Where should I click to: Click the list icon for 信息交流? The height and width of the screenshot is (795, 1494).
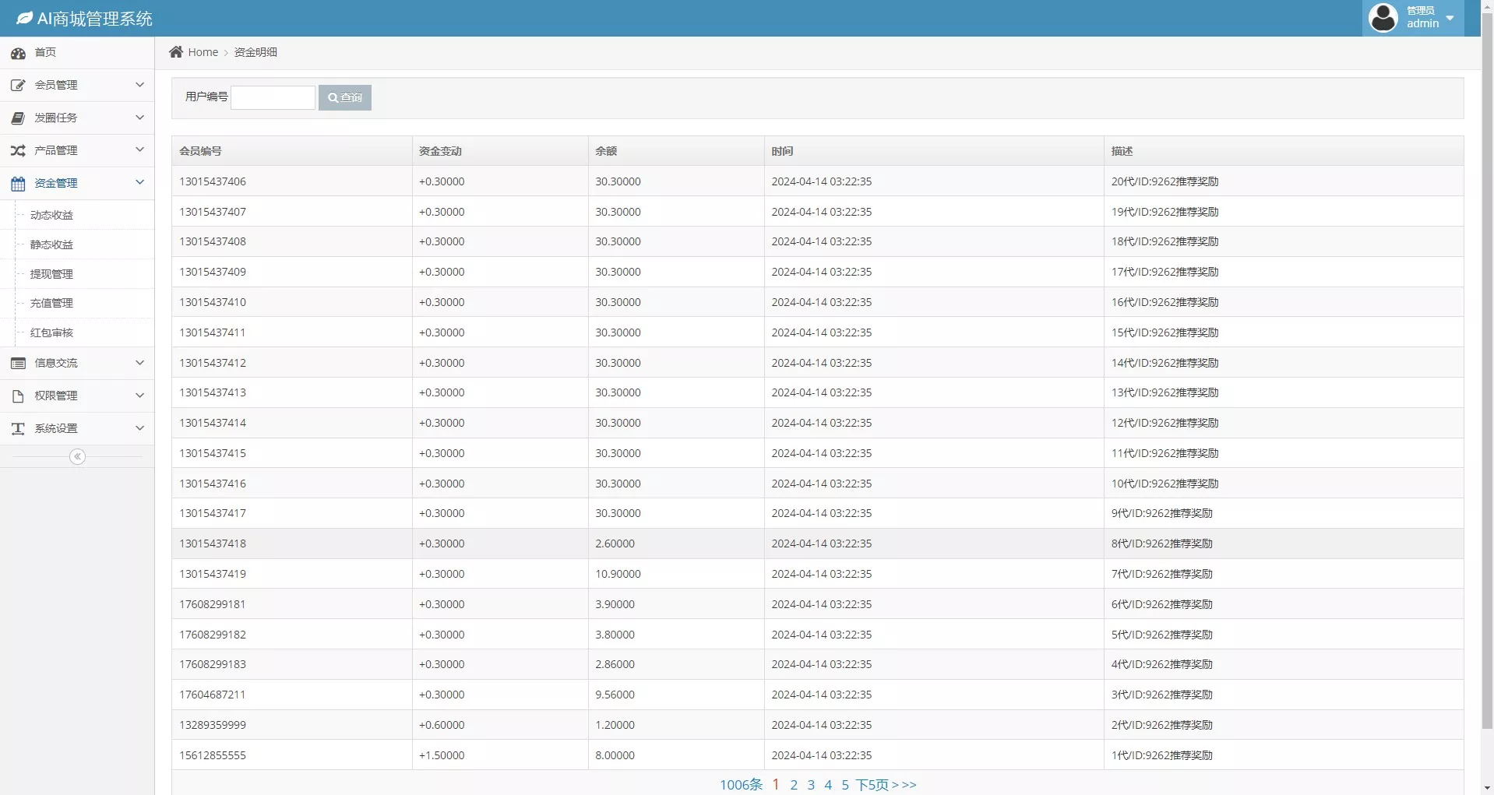(18, 364)
